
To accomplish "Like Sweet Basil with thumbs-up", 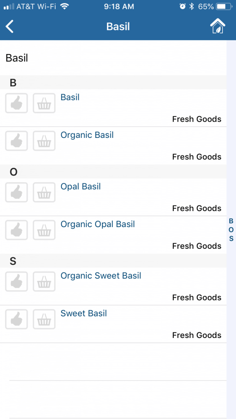I will tap(16, 319).
